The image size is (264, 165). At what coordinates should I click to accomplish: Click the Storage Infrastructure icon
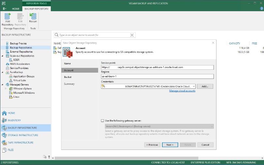pos(4,135)
